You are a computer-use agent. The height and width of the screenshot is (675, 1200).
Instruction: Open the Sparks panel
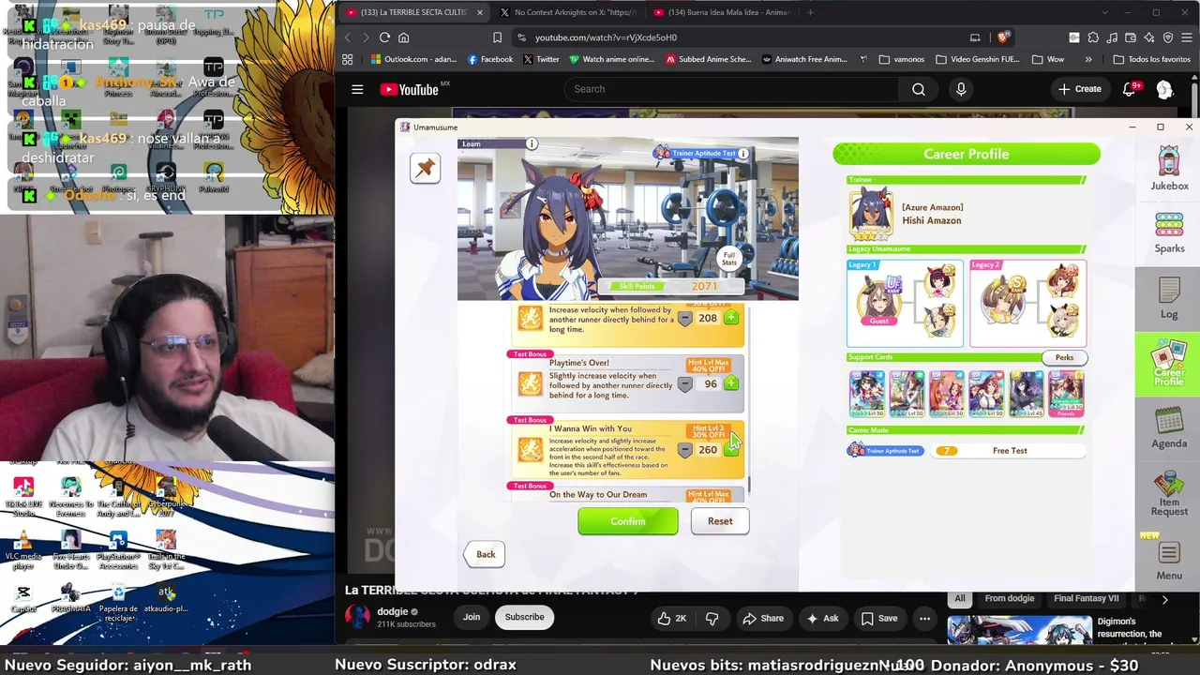coord(1169,232)
